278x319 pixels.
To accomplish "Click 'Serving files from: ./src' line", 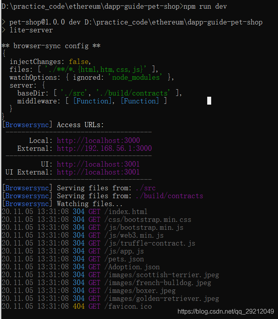I will click(x=79, y=188).
